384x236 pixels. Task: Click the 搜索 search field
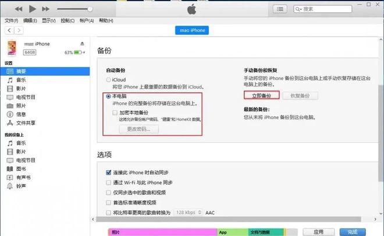click(323, 9)
